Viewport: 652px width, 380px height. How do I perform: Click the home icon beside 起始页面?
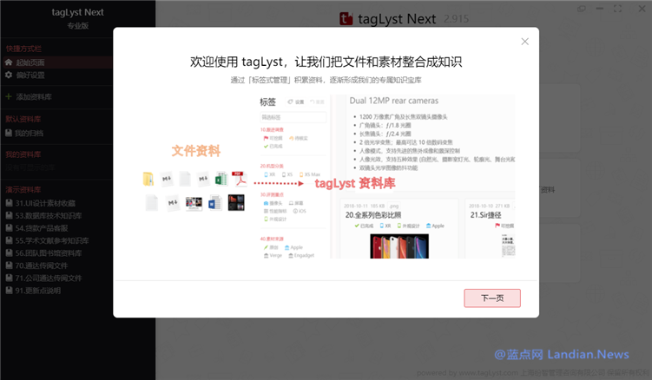click(9, 62)
